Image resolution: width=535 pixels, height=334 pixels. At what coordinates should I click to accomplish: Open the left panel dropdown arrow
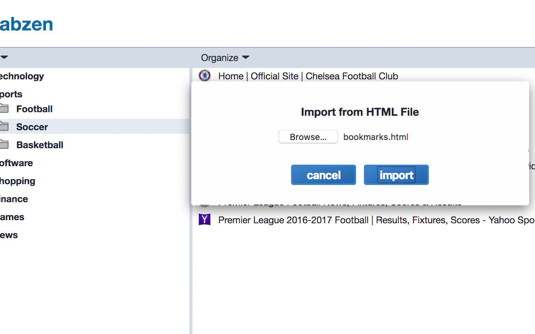coord(4,57)
